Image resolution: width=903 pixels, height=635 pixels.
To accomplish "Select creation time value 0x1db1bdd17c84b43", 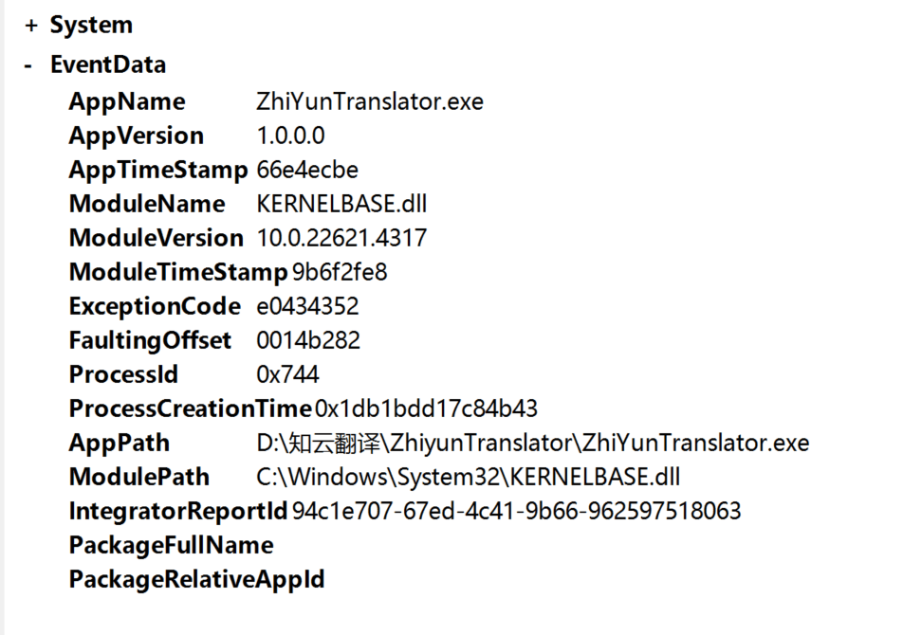I will tap(426, 408).
